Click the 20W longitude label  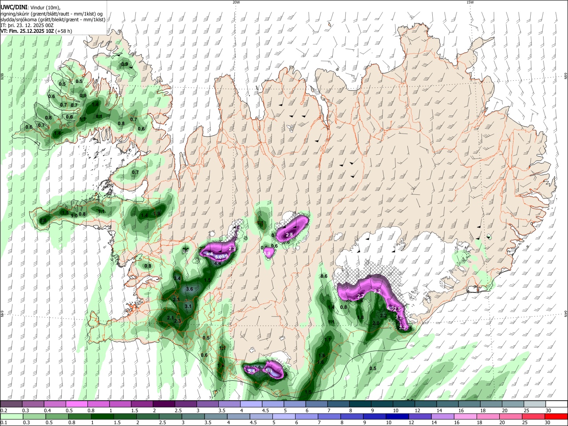(236, 2)
